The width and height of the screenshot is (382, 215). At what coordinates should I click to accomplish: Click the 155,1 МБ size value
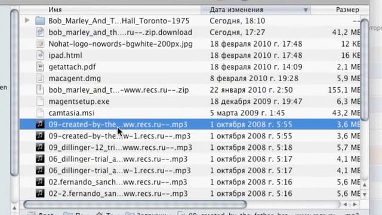pos(344,90)
